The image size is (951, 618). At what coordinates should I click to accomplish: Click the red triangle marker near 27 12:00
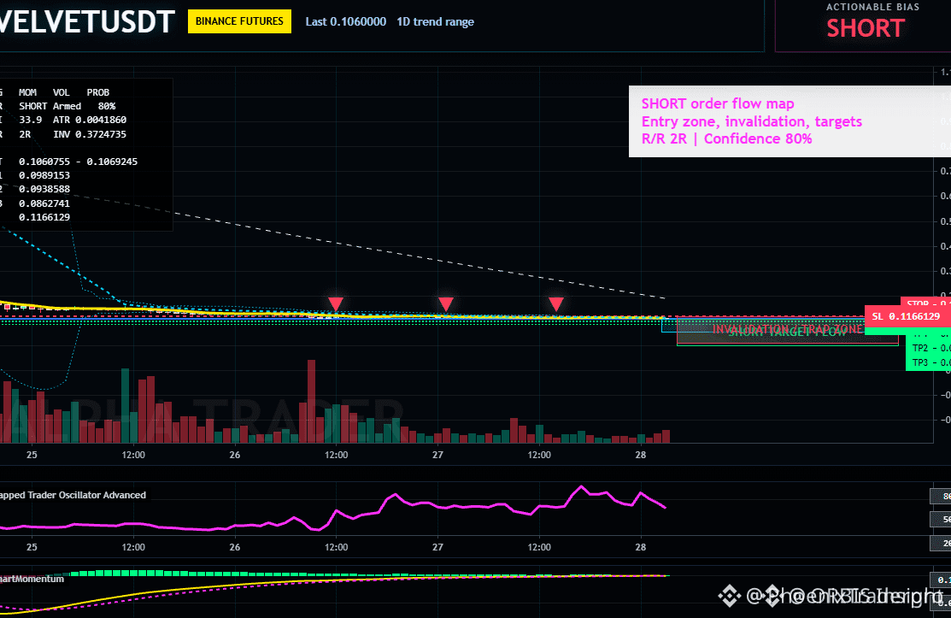(x=556, y=303)
